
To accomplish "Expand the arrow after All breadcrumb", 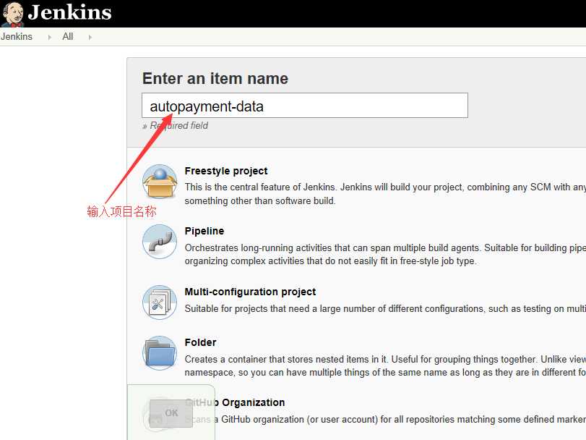I will (90, 37).
